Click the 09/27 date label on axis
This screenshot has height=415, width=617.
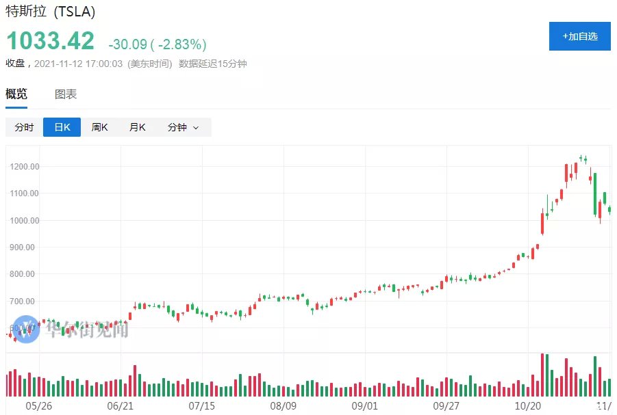[446, 405]
